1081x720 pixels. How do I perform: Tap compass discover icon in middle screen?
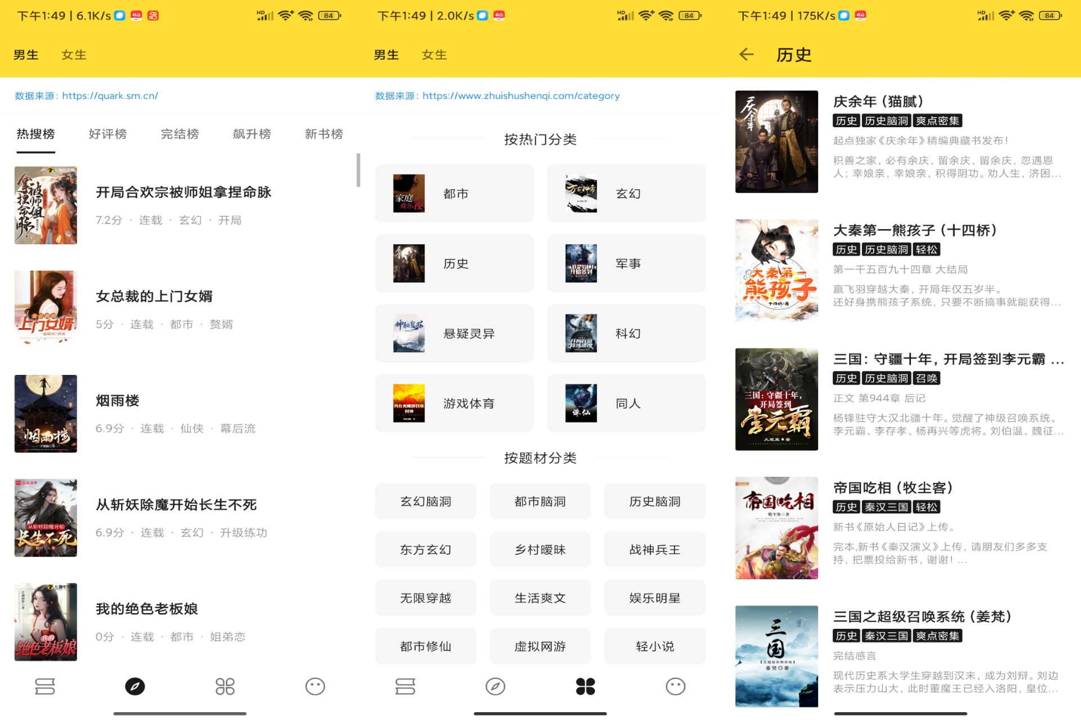[495, 686]
